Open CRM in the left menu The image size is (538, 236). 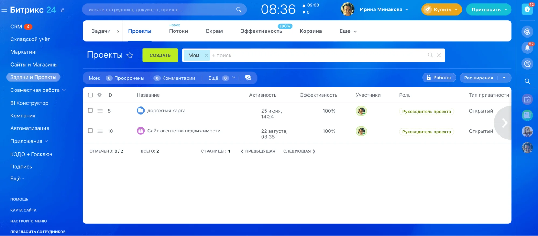click(x=16, y=27)
